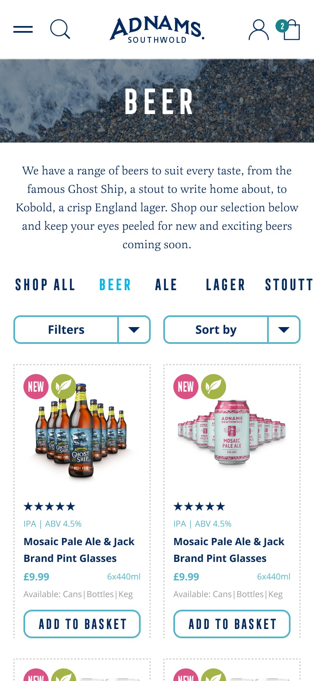Viewport: 314px width, 681px height.
Task: Select the Shop All tab
Action: point(45,285)
